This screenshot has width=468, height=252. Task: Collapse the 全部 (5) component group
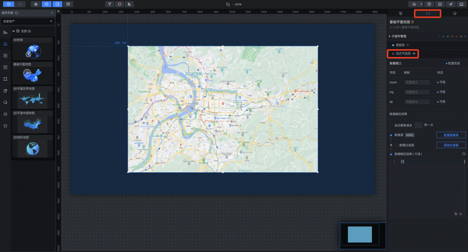click(x=13, y=31)
